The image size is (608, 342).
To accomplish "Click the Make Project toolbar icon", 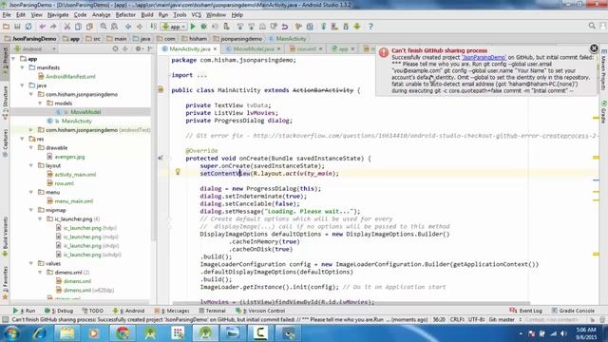I will pyautogui.click(x=153, y=27).
